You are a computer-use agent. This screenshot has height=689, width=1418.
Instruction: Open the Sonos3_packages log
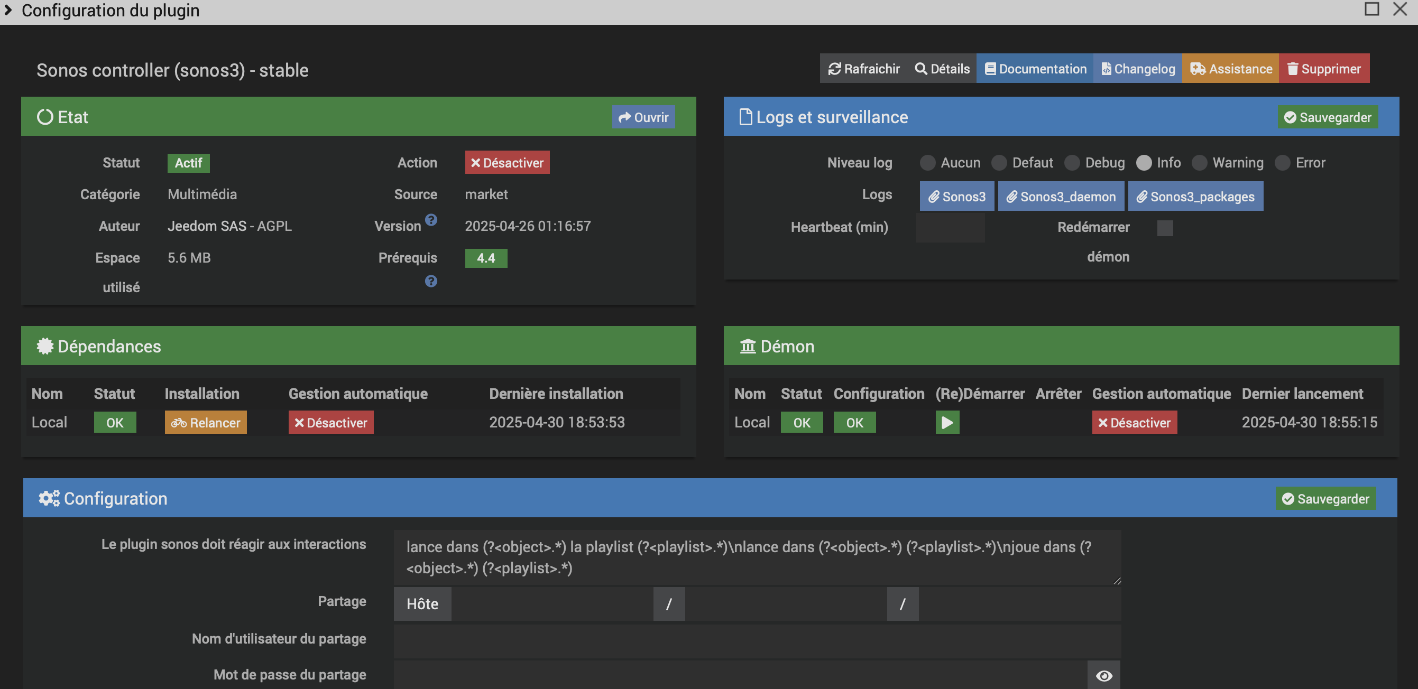1195,197
